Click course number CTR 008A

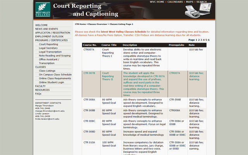tap(89, 100)
